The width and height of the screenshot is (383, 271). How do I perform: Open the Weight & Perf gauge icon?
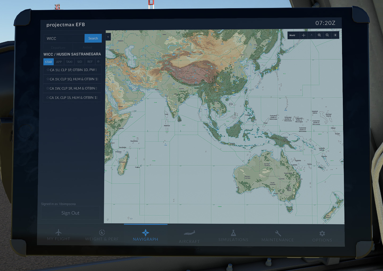[x=102, y=233]
